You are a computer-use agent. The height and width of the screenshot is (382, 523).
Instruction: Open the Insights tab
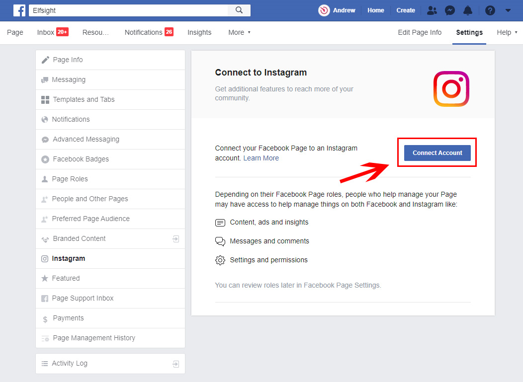pos(199,32)
